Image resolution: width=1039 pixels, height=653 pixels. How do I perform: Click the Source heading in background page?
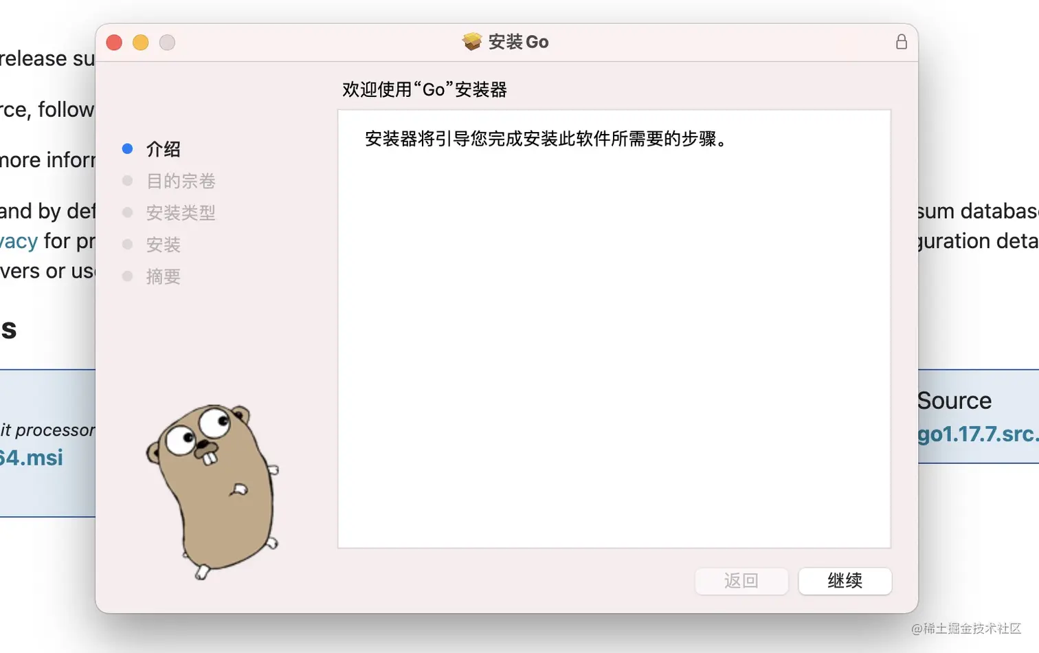(954, 401)
